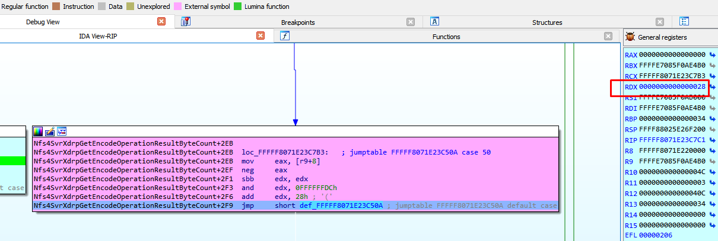Switch to the Breakpoints tab
This screenshot has width=718, height=241.
[x=297, y=23]
